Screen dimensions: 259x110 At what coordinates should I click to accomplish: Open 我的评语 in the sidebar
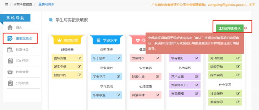tap(22, 61)
